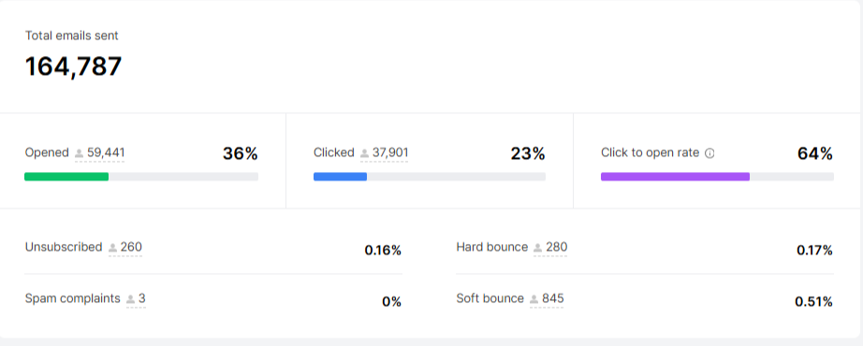Click the green Opened progress bar
863x346 pixels.
pos(66,177)
